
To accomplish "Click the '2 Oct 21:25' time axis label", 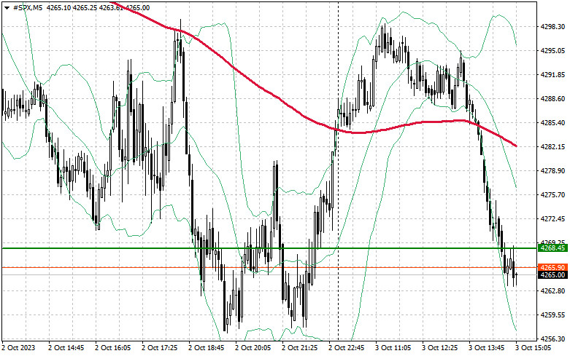I will click(300, 348).
